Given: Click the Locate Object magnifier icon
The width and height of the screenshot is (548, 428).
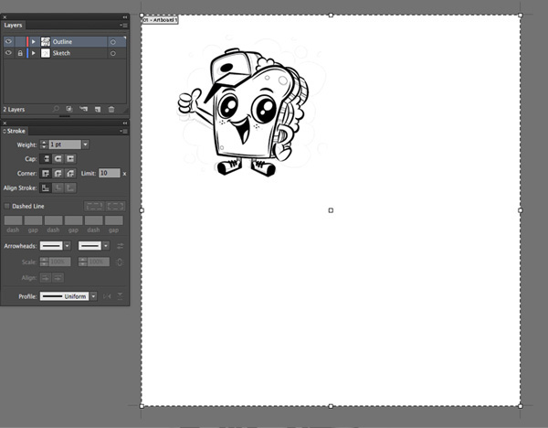Looking at the screenshot, I should click(57, 109).
